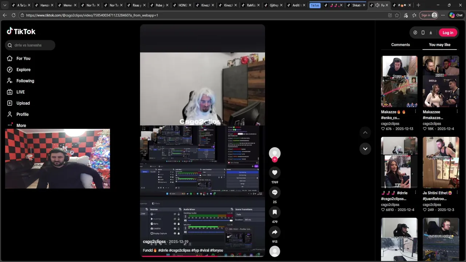466x262 pixels.
Task: Open browser settings three-dot menu
Action: click(x=443, y=15)
